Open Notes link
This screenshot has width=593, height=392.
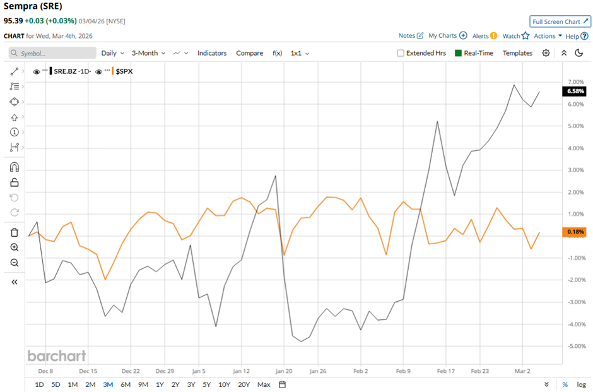click(x=411, y=35)
